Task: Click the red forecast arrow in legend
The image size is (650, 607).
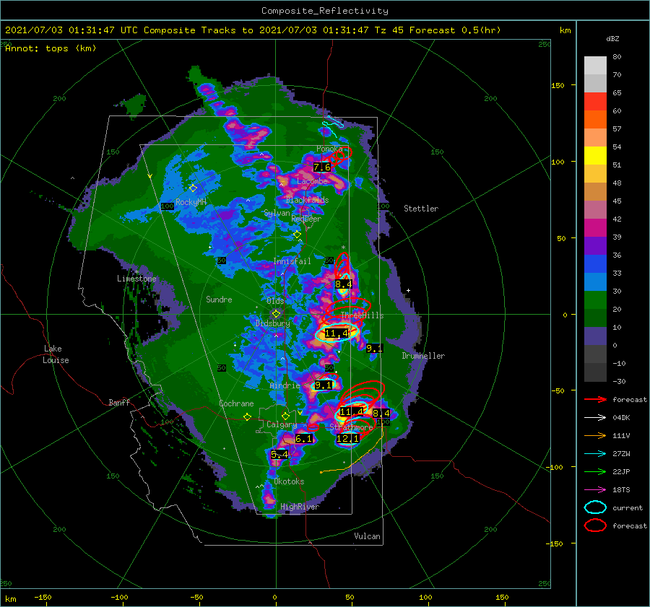Action: coord(595,399)
